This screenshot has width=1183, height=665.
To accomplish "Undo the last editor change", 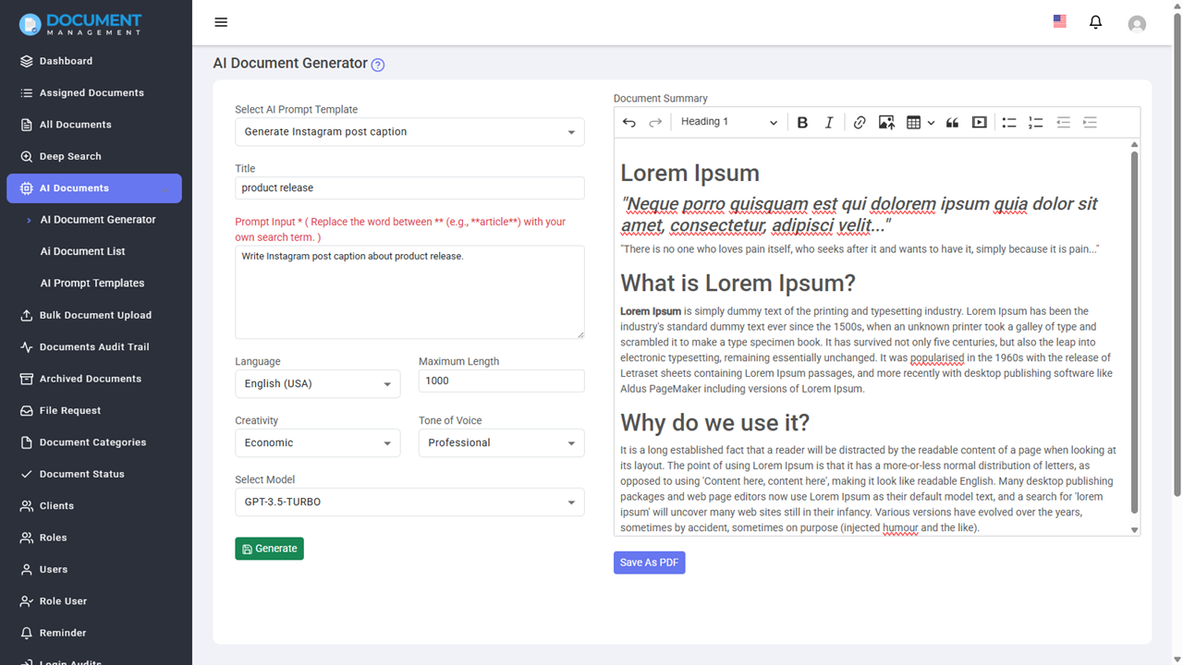I will [629, 123].
